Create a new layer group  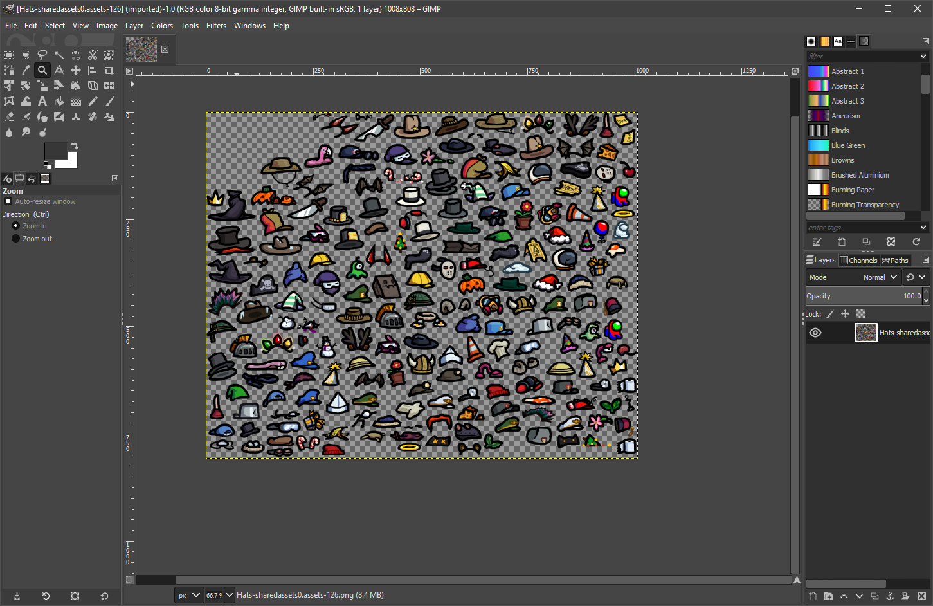pos(828,596)
